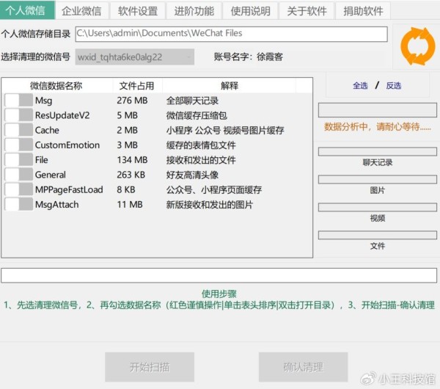Click the wide status bar above 使用步骤

[219, 275]
